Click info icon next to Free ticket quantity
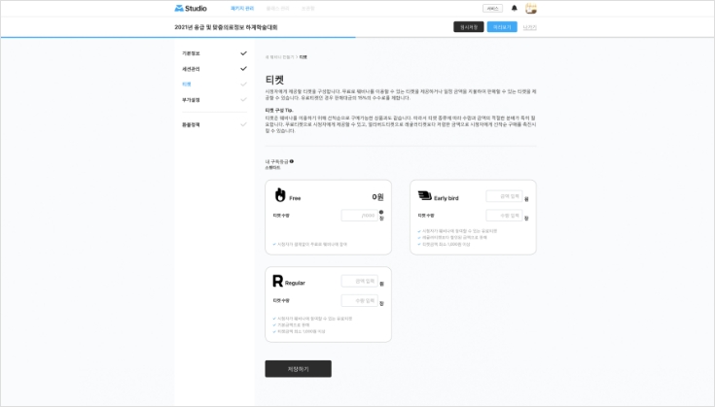Viewport: 715px width, 407px height. click(x=381, y=212)
